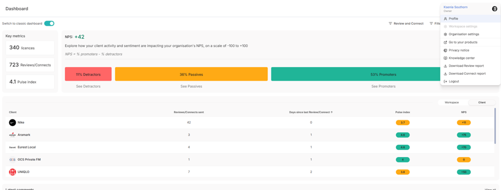
Task: Click the Organisation settings gear icon
Action: (445, 34)
